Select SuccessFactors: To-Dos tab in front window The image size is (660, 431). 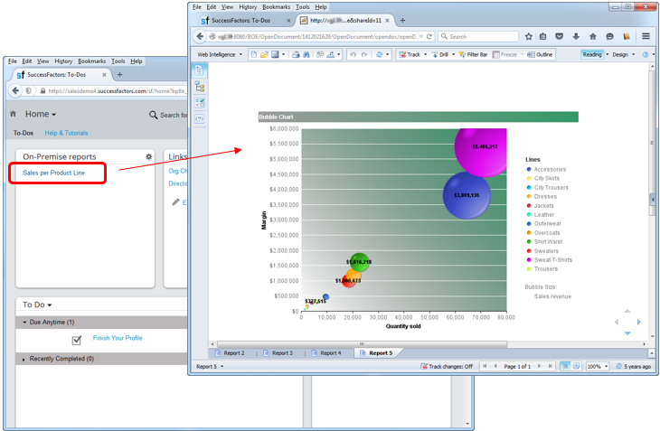[x=240, y=20]
